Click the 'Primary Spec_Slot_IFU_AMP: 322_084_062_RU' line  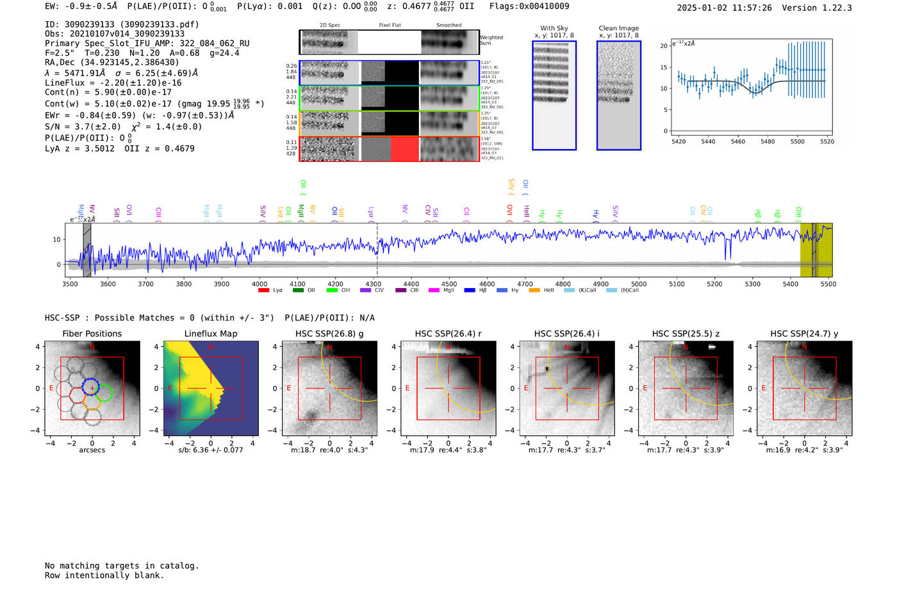pos(147,44)
